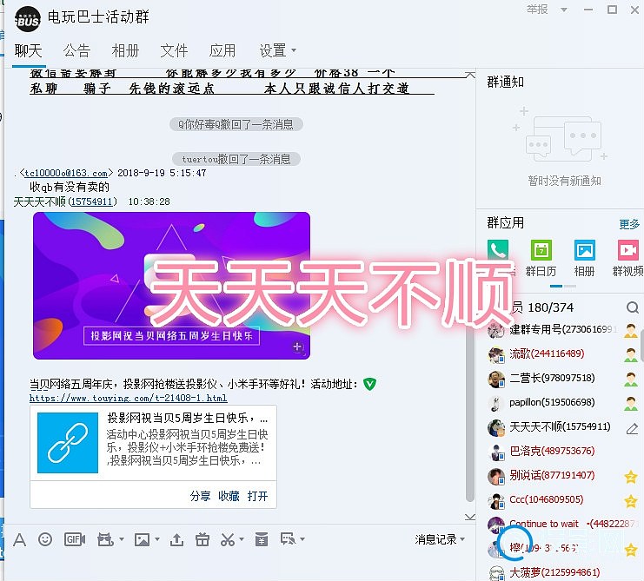Click the 群通知 panel heading
This screenshot has width=644, height=581.
505,82
